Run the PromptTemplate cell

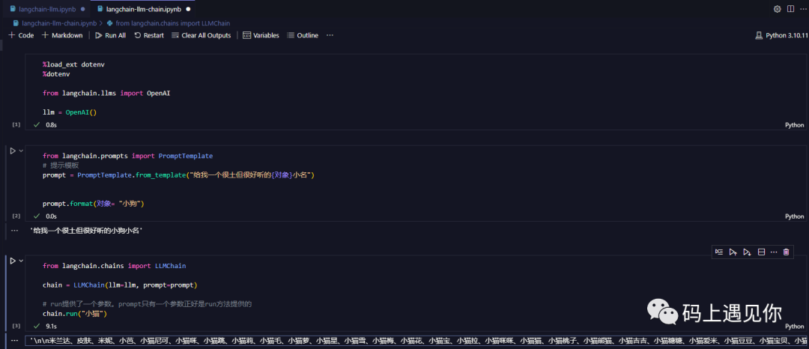(x=13, y=151)
